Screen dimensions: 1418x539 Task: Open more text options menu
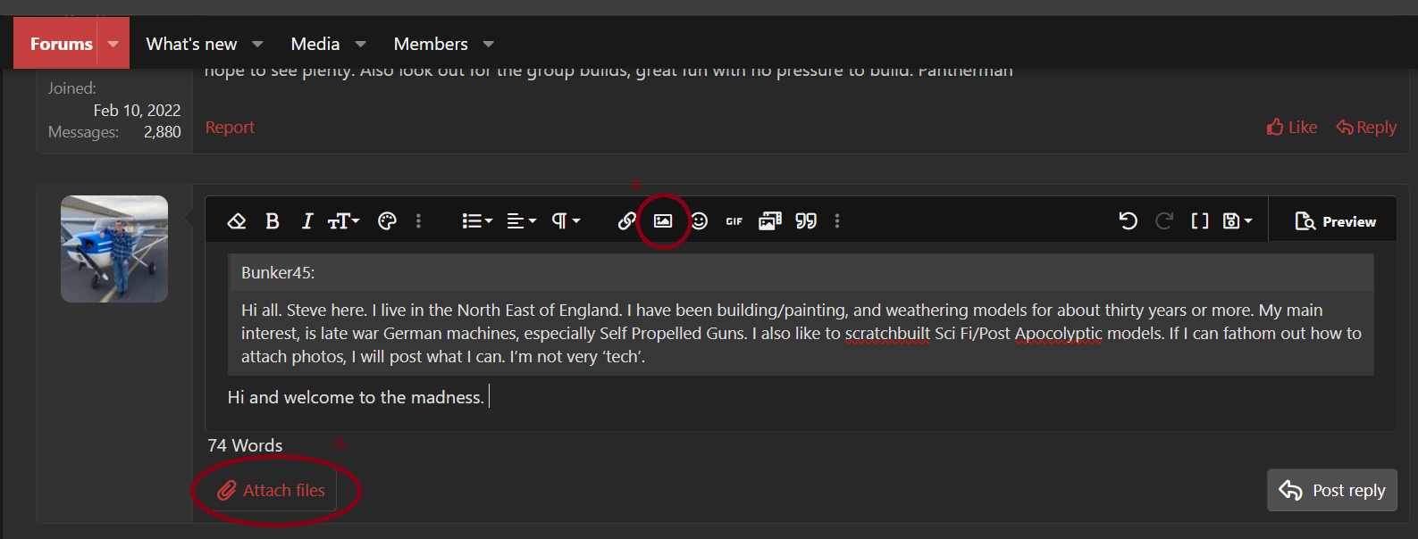click(418, 221)
